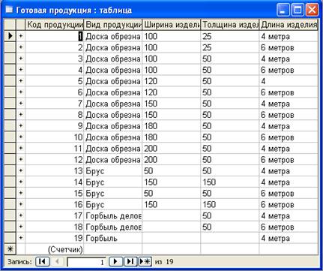Image resolution: width=323 pixels, height=271 pixels.
Task: Expand subdatasheet for record 19 Горбыль
Action: point(21,238)
